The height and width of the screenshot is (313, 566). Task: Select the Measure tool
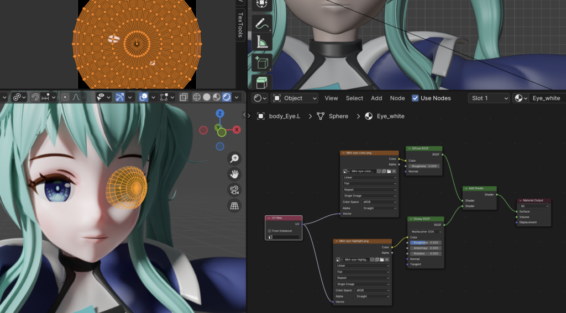[x=261, y=42]
